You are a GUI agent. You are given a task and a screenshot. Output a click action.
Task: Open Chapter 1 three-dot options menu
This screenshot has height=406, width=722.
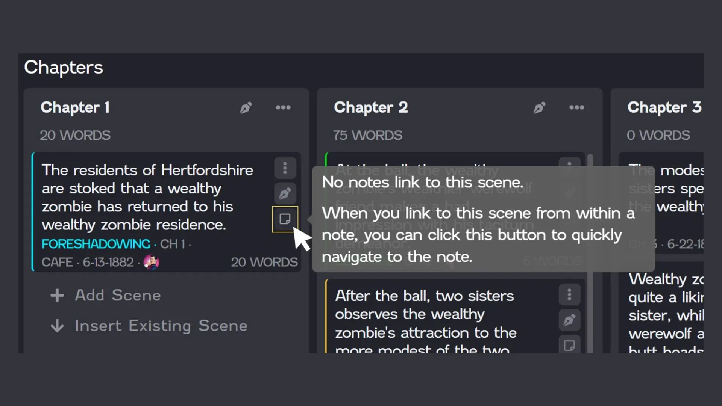tap(283, 107)
